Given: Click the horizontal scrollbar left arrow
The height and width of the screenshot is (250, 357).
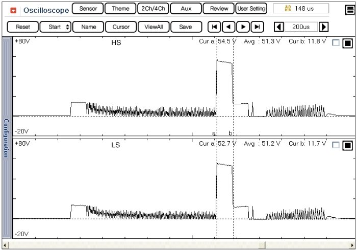Looking at the screenshot, I should point(5,245).
